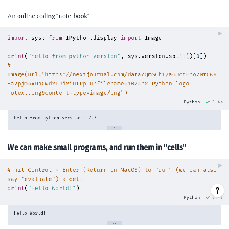Click the nextjournal.com URL in commented code
Viewport: 229px width, 229px height.
click(114, 74)
